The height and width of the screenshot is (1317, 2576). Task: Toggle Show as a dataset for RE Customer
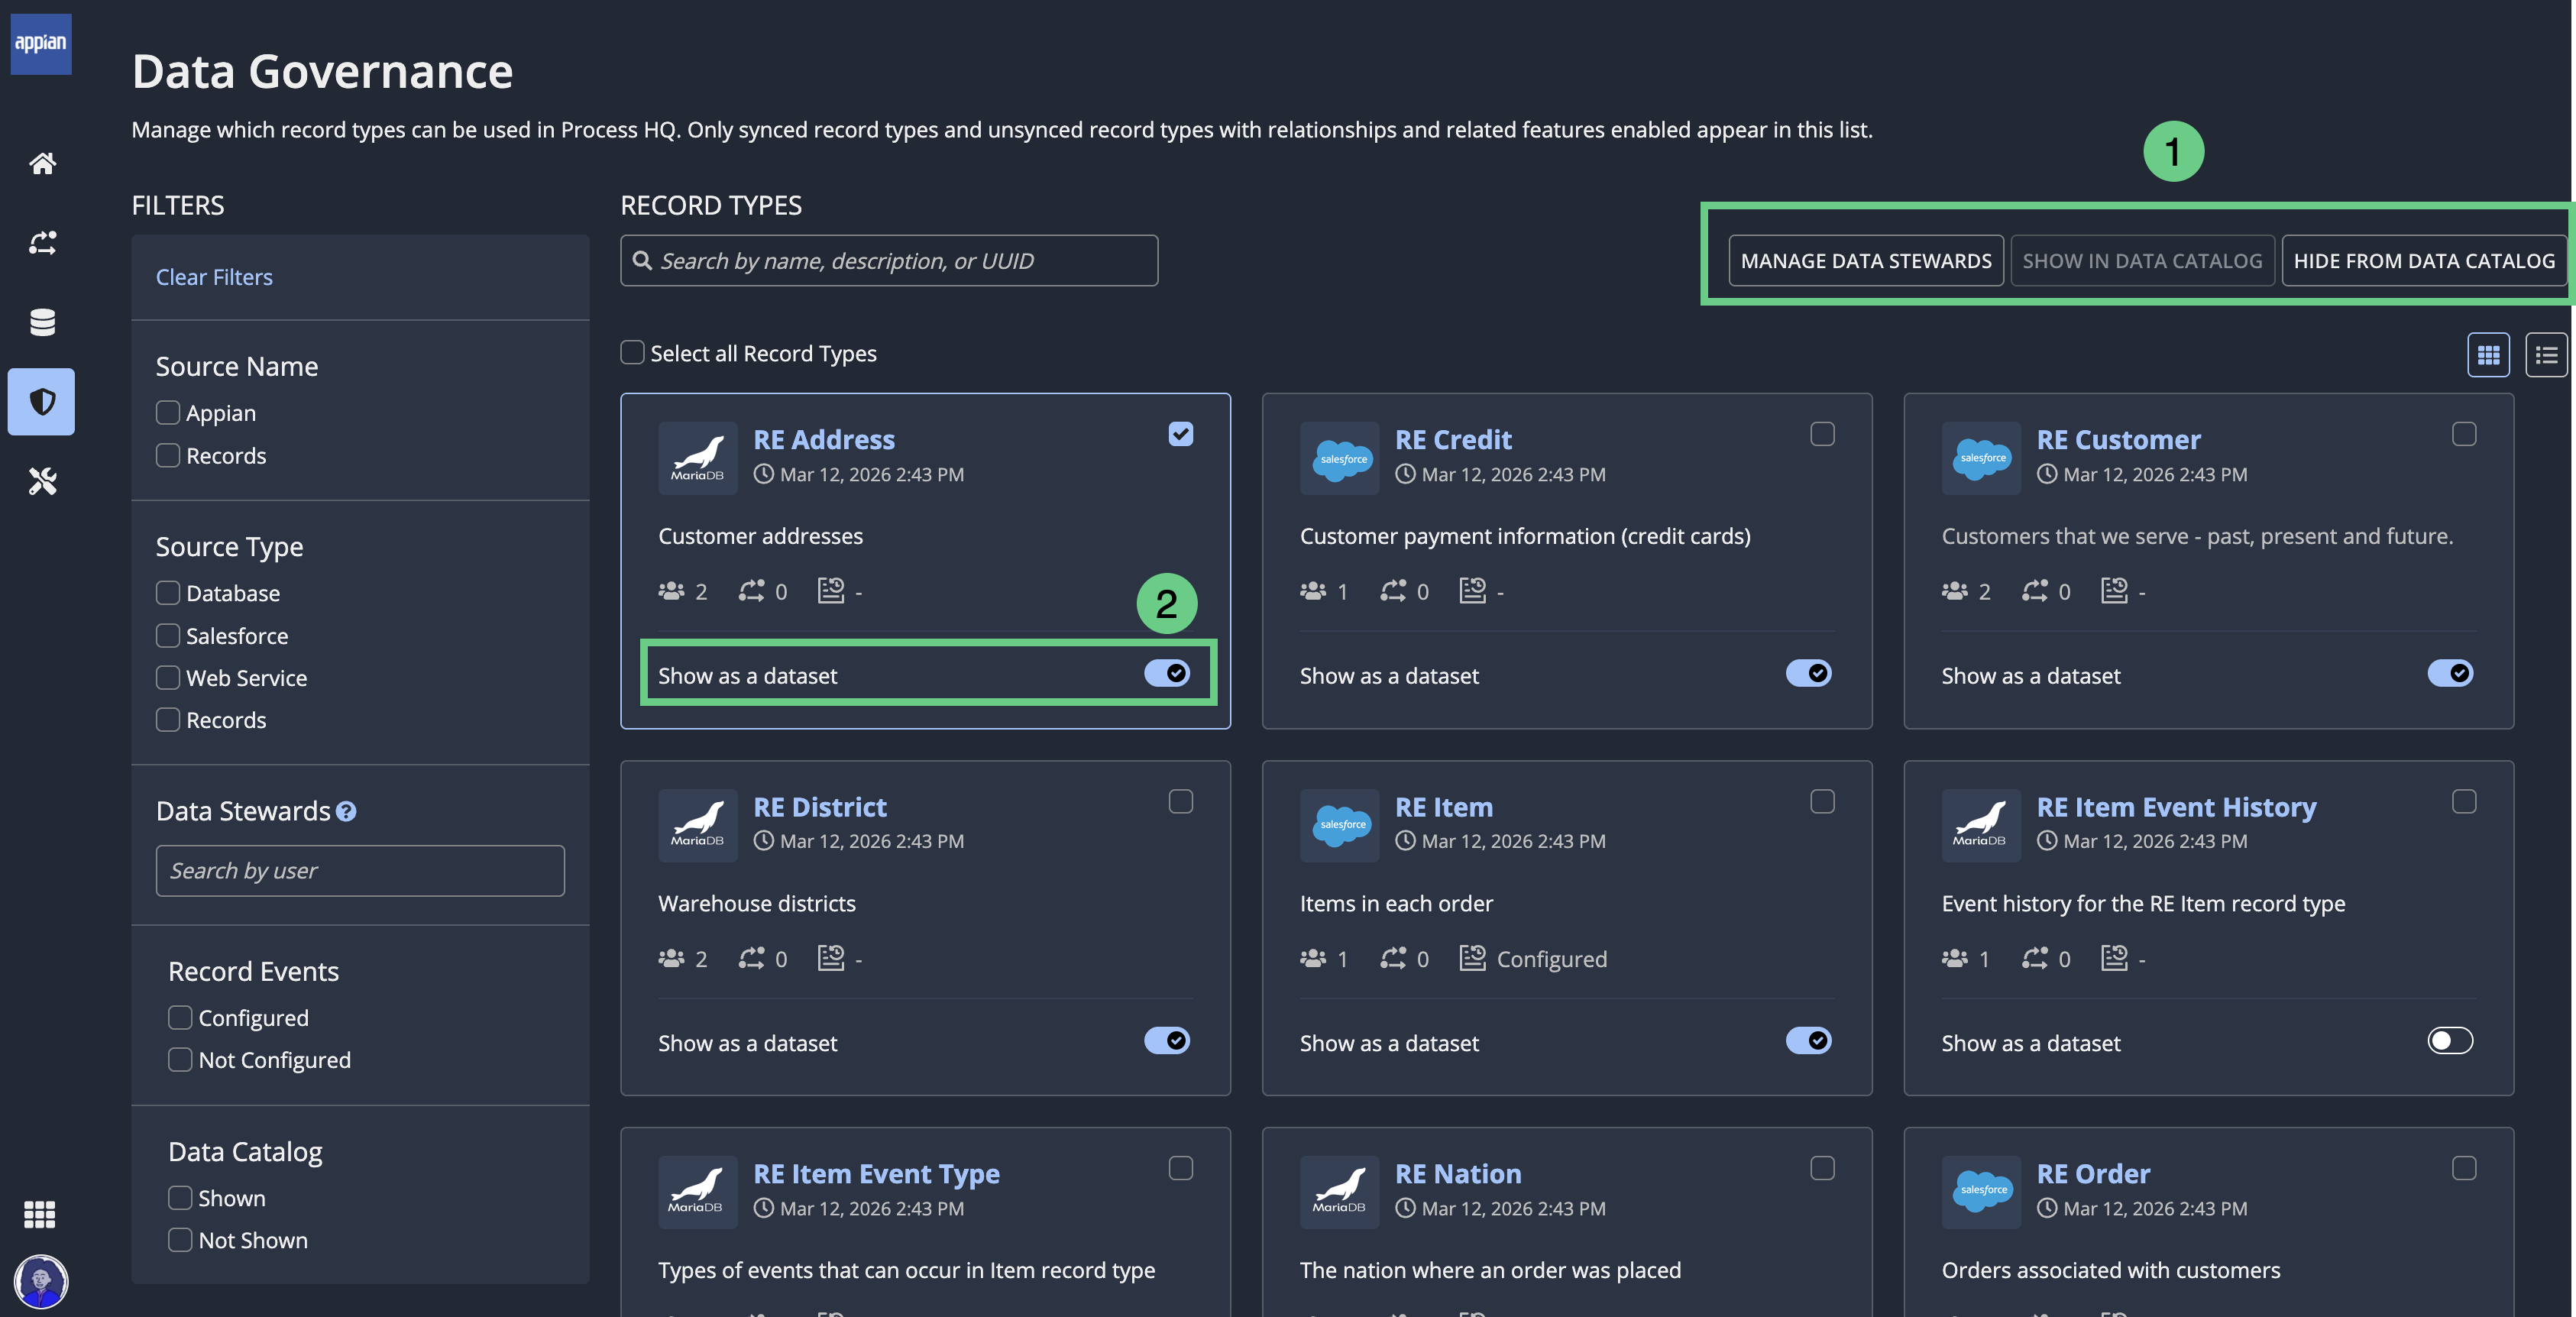click(x=2450, y=673)
